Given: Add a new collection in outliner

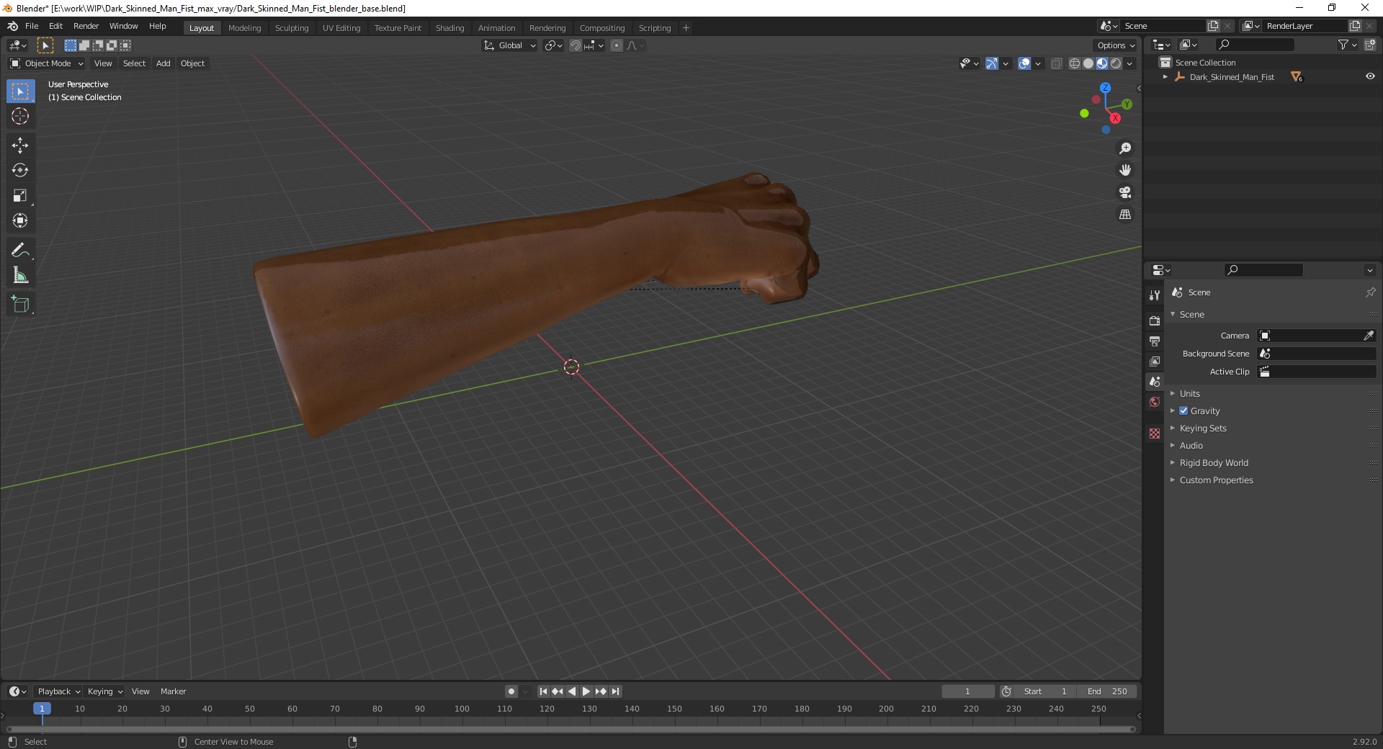Looking at the screenshot, I should point(1370,45).
